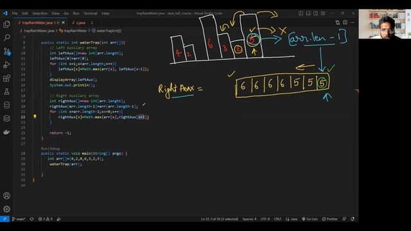Open editor More Actions ellipsis

tap(353, 22)
